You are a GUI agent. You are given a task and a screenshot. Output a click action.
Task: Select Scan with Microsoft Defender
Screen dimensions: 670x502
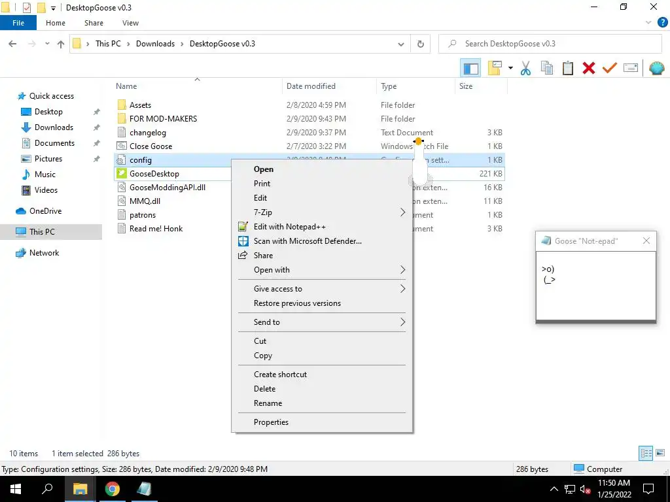point(322,241)
